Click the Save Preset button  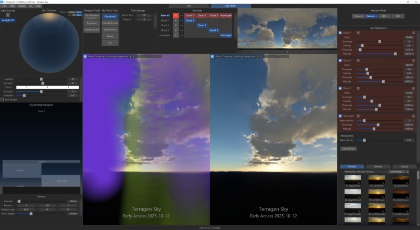coord(349,149)
